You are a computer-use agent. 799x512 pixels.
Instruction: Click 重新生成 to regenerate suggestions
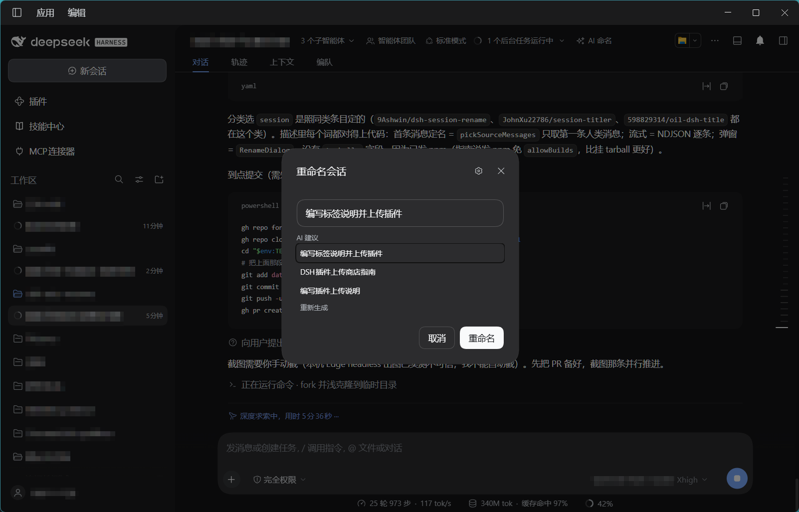coord(314,308)
